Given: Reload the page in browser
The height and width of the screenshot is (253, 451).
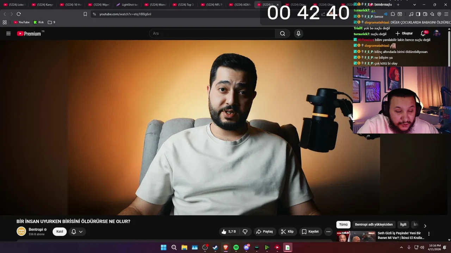Looking at the screenshot, I should (x=19, y=14).
